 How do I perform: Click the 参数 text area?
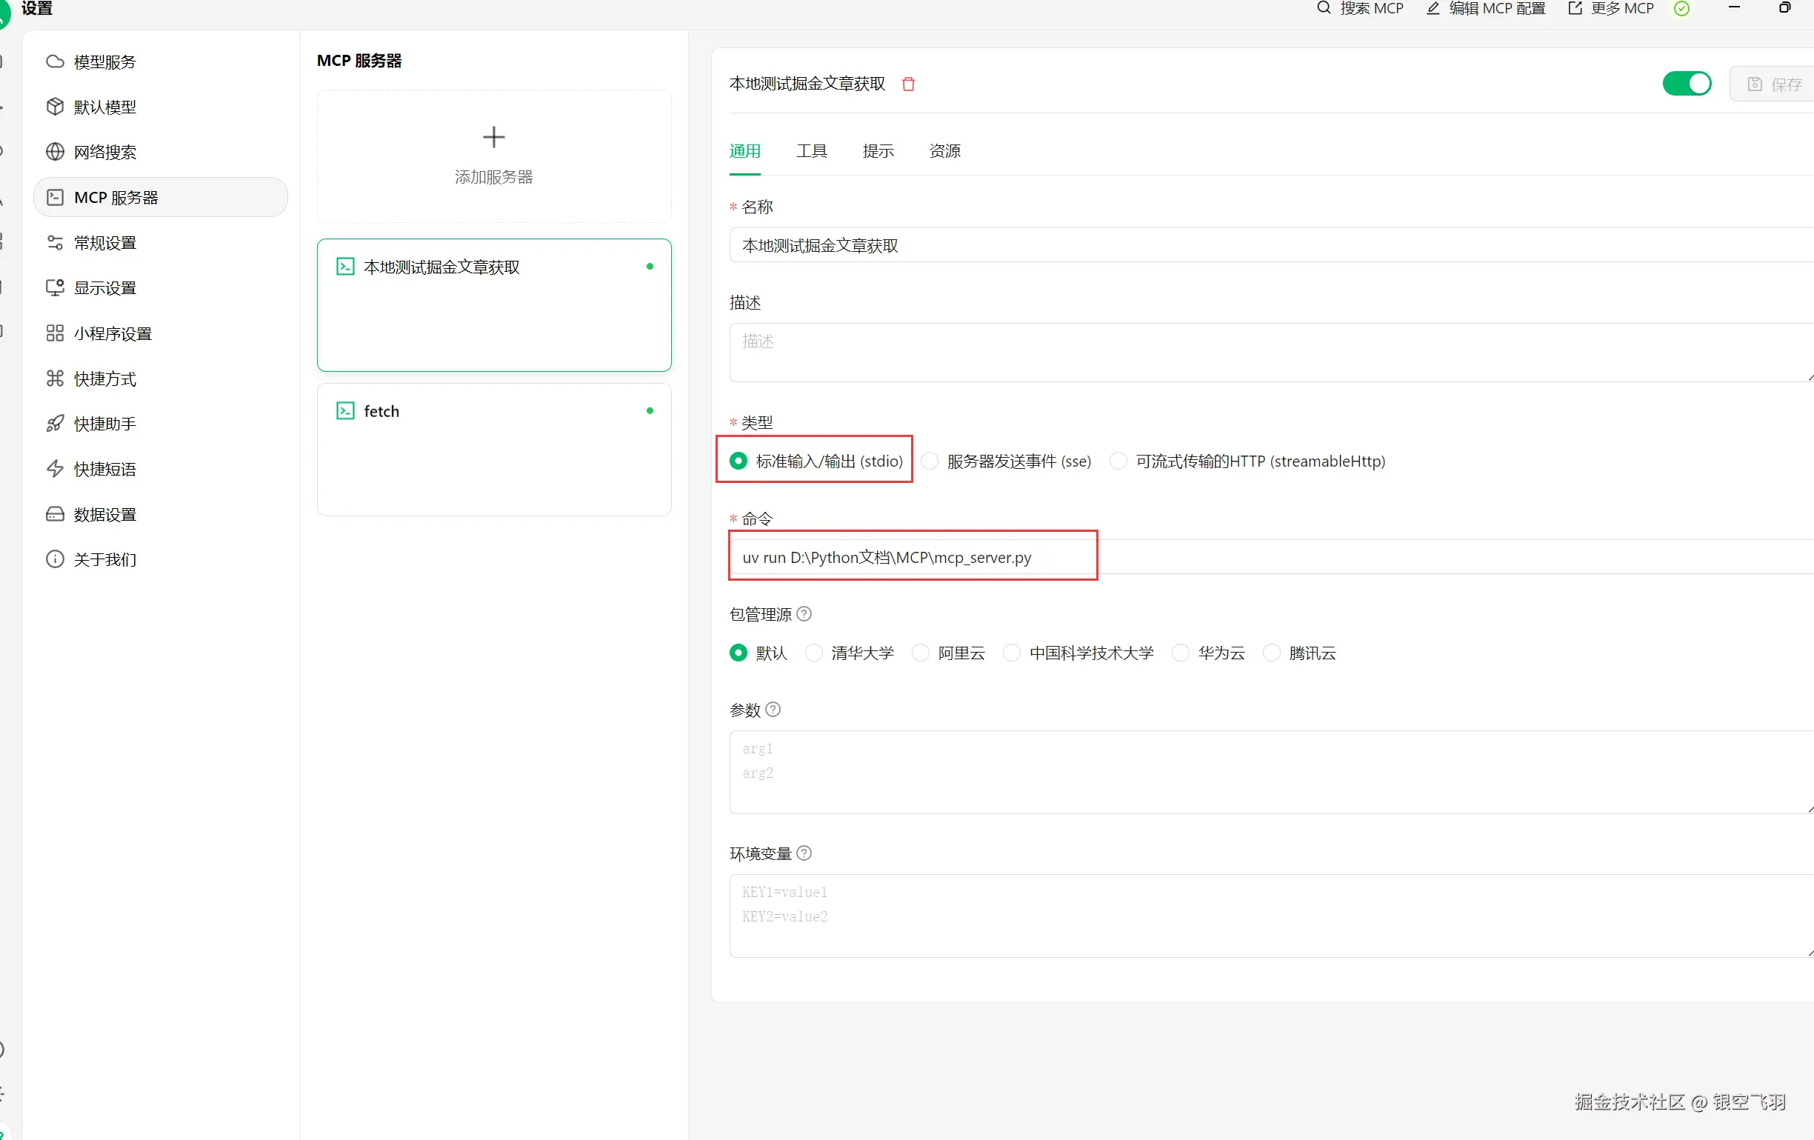tap(1272, 772)
